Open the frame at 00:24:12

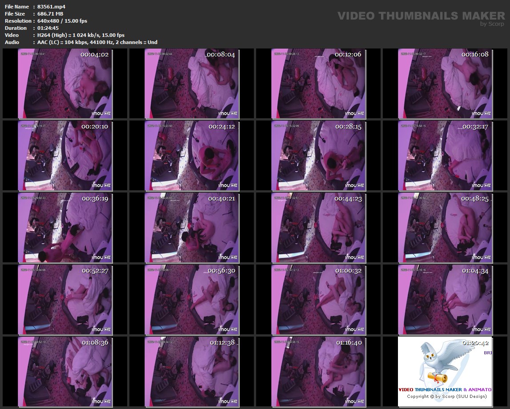192,156
